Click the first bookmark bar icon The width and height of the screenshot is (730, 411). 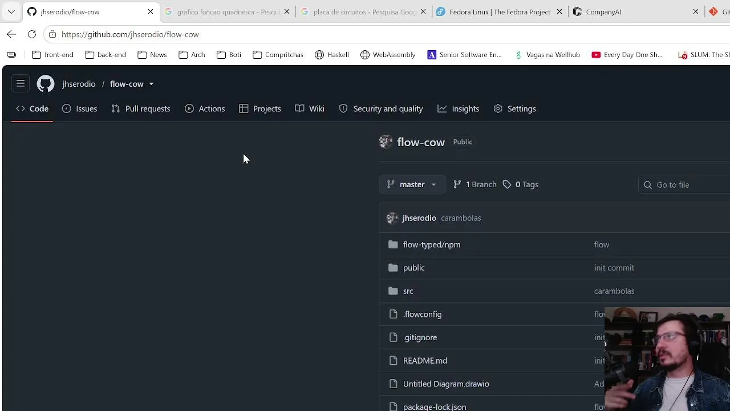[11, 55]
